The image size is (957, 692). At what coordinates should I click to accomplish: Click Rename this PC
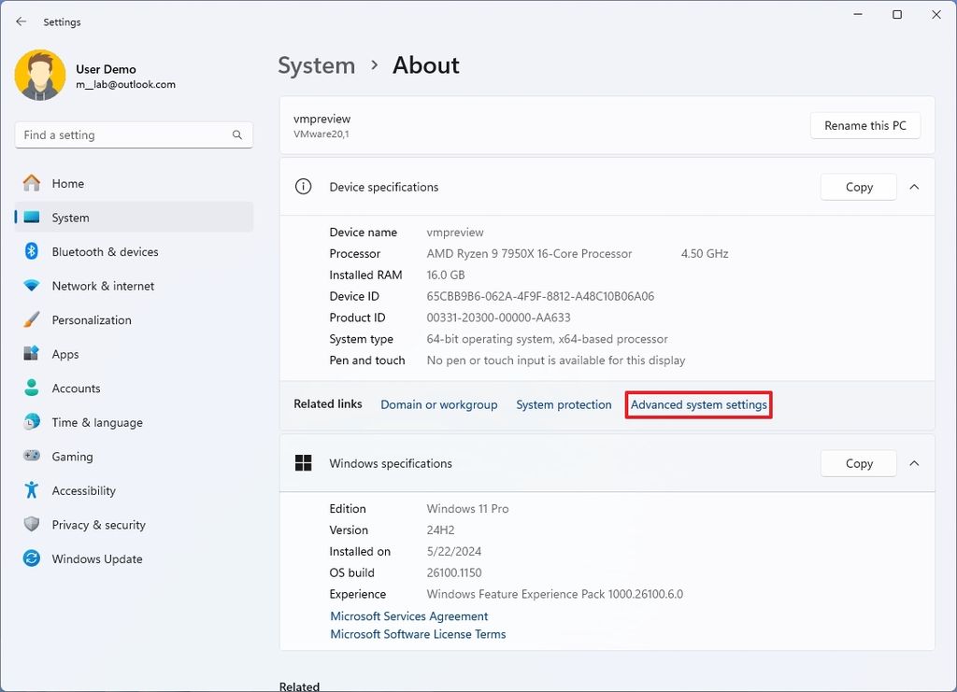coord(864,125)
